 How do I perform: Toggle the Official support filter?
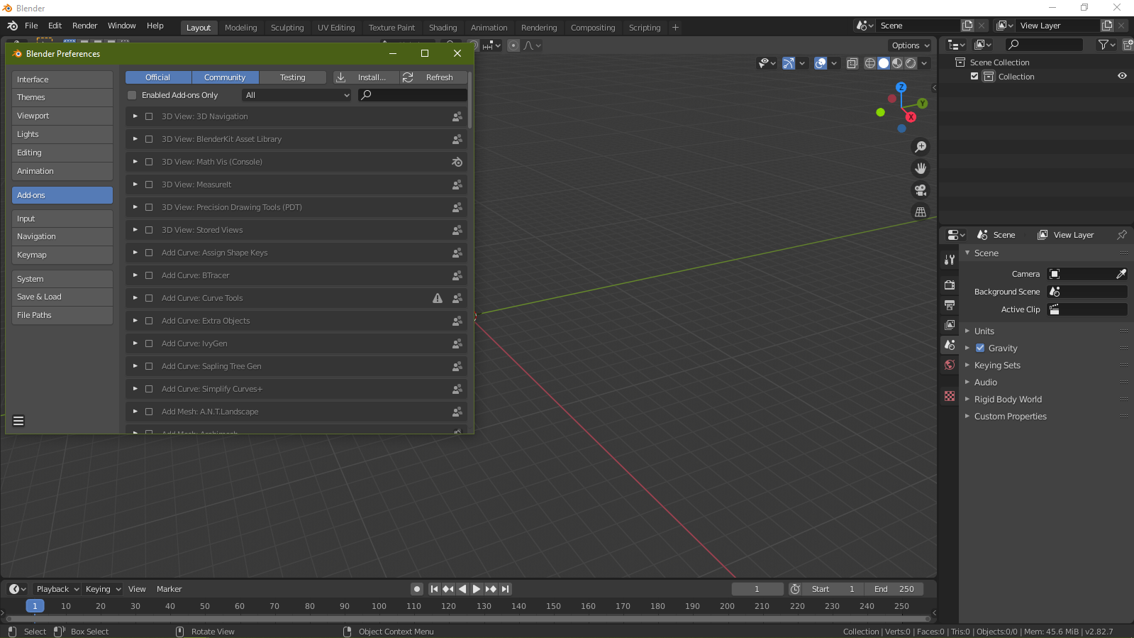158,77
